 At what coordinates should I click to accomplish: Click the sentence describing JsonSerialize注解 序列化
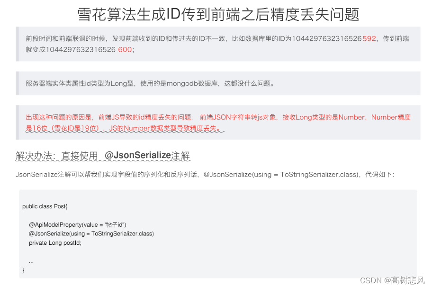[205, 175]
